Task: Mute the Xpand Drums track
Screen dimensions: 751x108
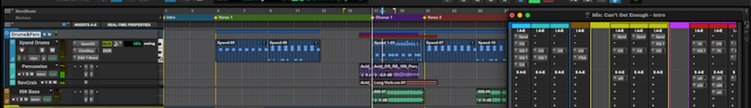Action: (52, 50)
